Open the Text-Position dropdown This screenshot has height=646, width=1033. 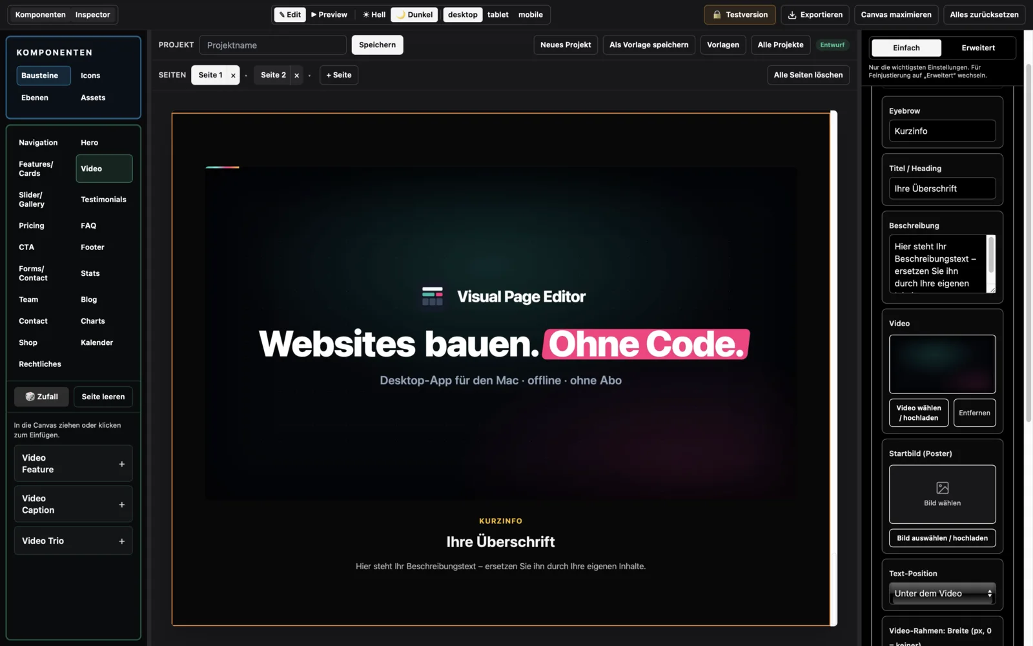(x=942, y=594)
